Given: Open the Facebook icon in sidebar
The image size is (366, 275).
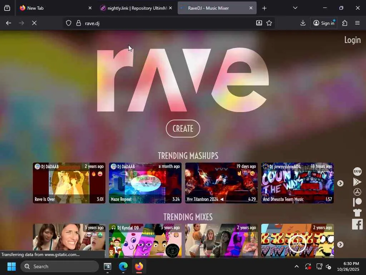Looking at the screenshot, I should coord(357,224).
